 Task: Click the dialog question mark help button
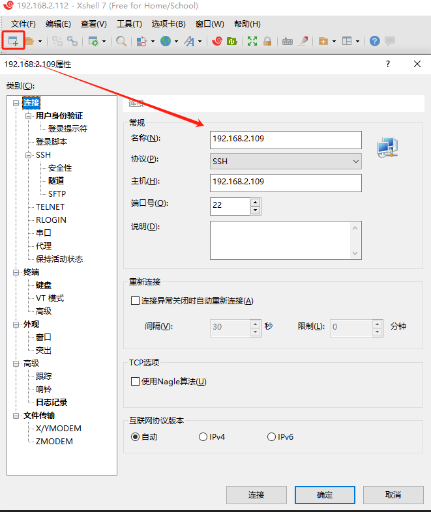click(x=388, y=64)
